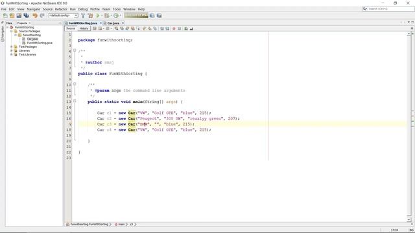Expand the Test Libraries node
Viewport: 415px width, 233px height.
[12, 54]
